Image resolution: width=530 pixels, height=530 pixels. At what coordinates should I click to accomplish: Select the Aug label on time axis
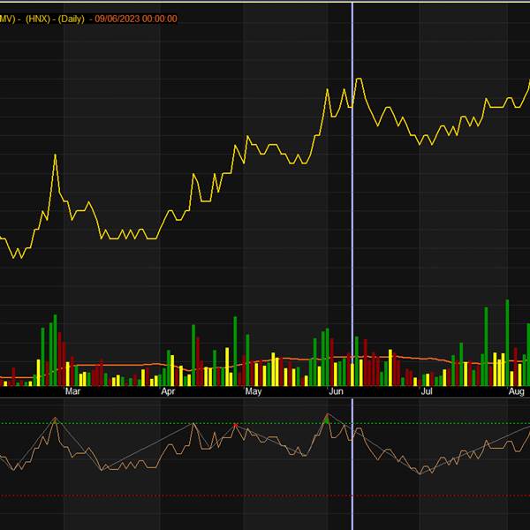pos(517,391)
